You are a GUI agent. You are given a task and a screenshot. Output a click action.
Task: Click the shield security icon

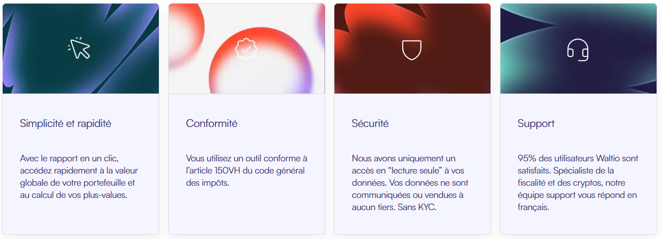point(412,50)
